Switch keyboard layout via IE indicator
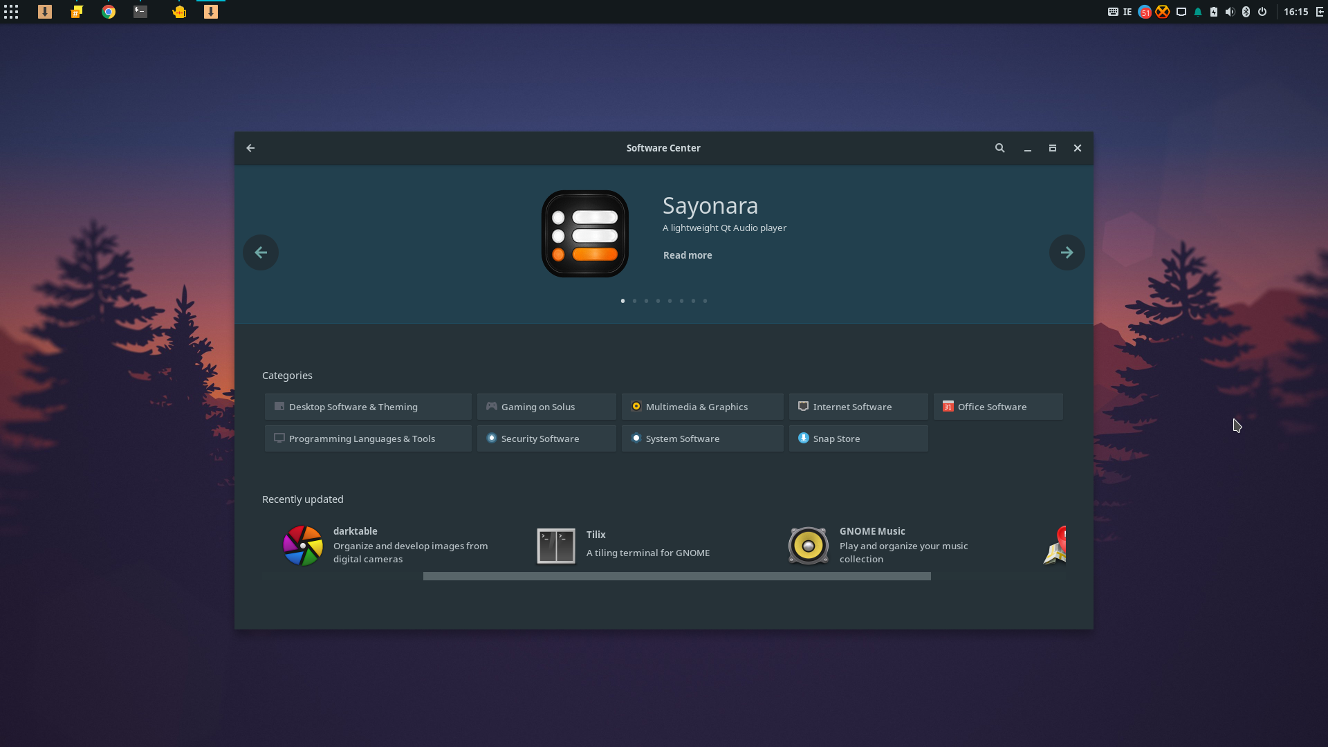The height and width of the screenshot is (747, 1328). (1127, 12)
